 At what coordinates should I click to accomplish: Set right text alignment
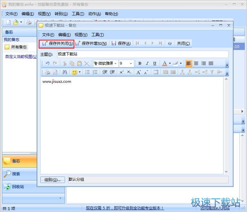[x=204, y=63]
